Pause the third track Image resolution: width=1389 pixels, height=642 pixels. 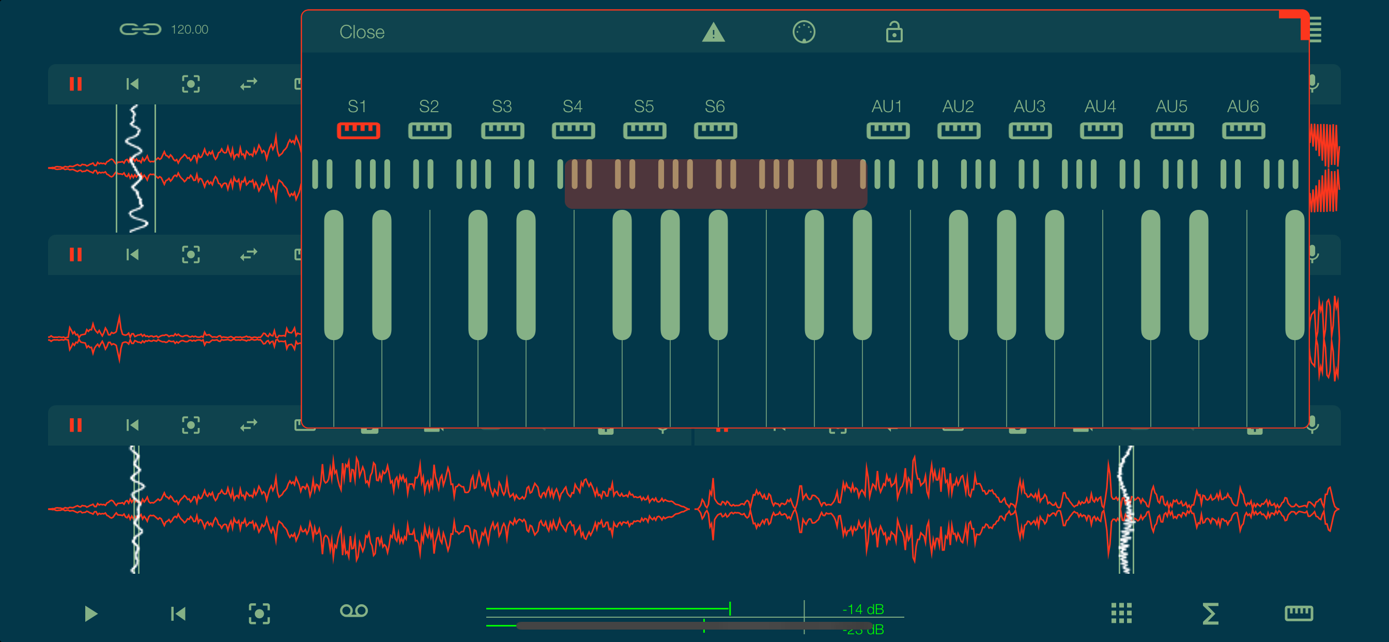point(76,425)
